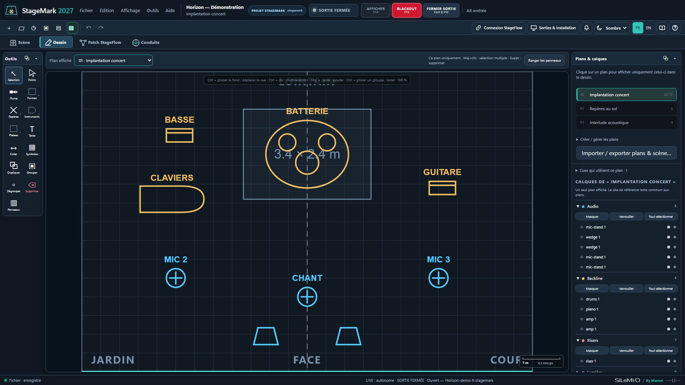Image resolution: width=685 pixels, height=385 pixels.
Task: Select the Plateau tool
Action: coord(14,131)
